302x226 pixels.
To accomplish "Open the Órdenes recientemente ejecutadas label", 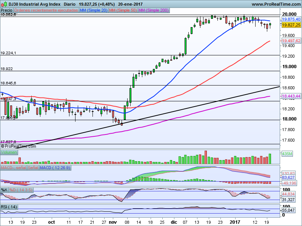I will pos(46,11).
